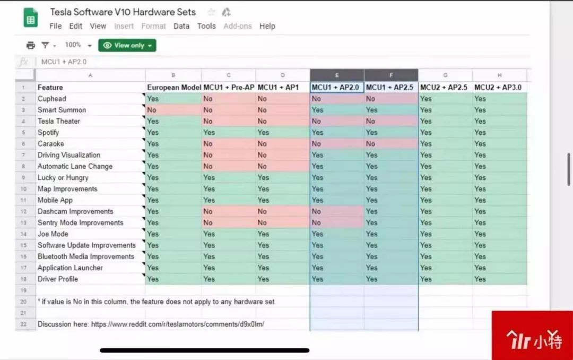
Task: Open the Google Sheets home logo
Action: pos(30,18)
